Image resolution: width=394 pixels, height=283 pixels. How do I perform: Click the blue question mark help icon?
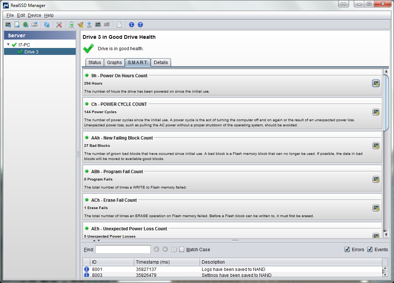click(x=140, y=25)
